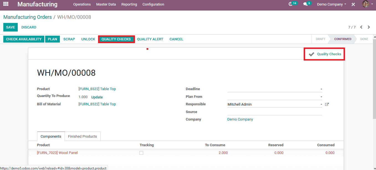Select the DRAFT status stage

tap(321, 39)
